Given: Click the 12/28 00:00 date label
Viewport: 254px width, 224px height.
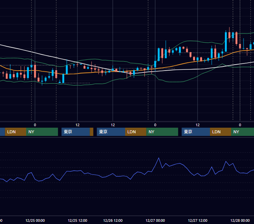Looking at the screenshot, I should 240,220.
